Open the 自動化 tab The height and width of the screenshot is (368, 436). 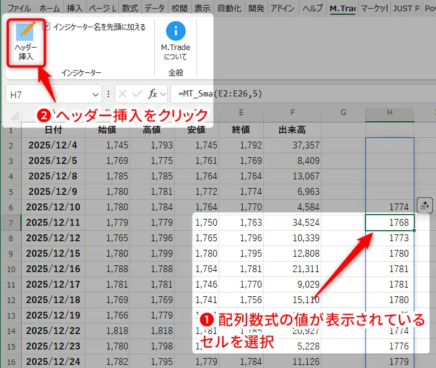(229, 8)
